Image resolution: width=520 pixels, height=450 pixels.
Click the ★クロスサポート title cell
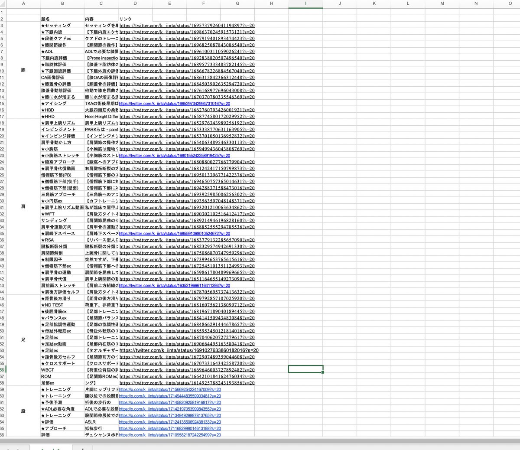coord(62,363)
